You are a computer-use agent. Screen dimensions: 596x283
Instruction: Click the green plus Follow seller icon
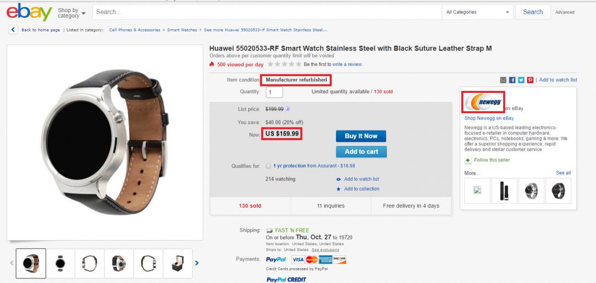coord(468,160)
